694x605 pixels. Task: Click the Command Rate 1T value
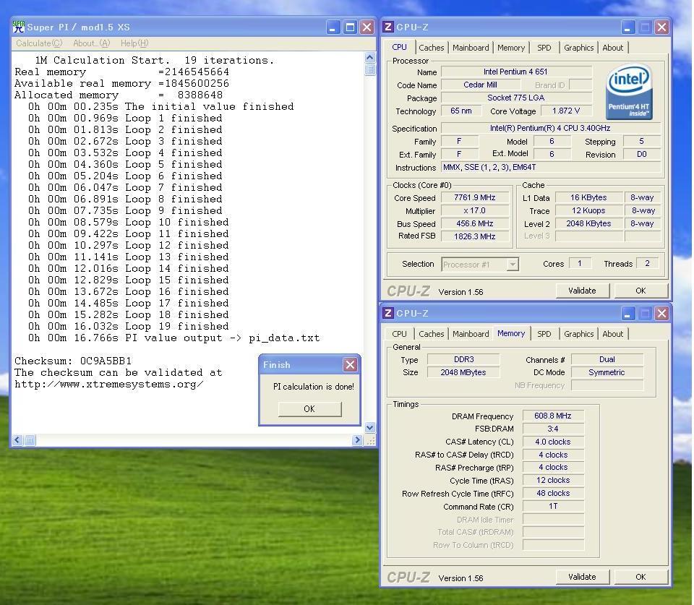click(x=553, y=506)
